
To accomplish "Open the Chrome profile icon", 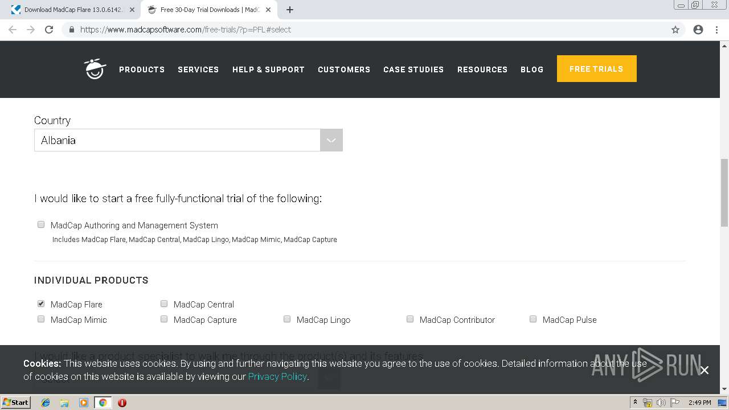I will pos(698,30).
